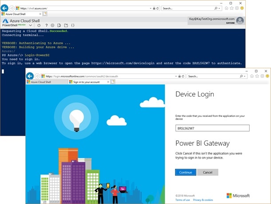Click the device code input field
The image size is (271, 204).
212,128
